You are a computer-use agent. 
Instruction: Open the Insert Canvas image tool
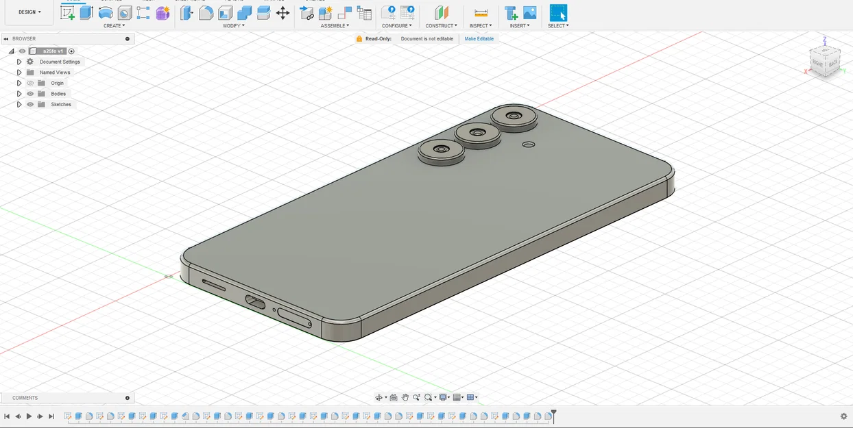click(x=529, y=12)
